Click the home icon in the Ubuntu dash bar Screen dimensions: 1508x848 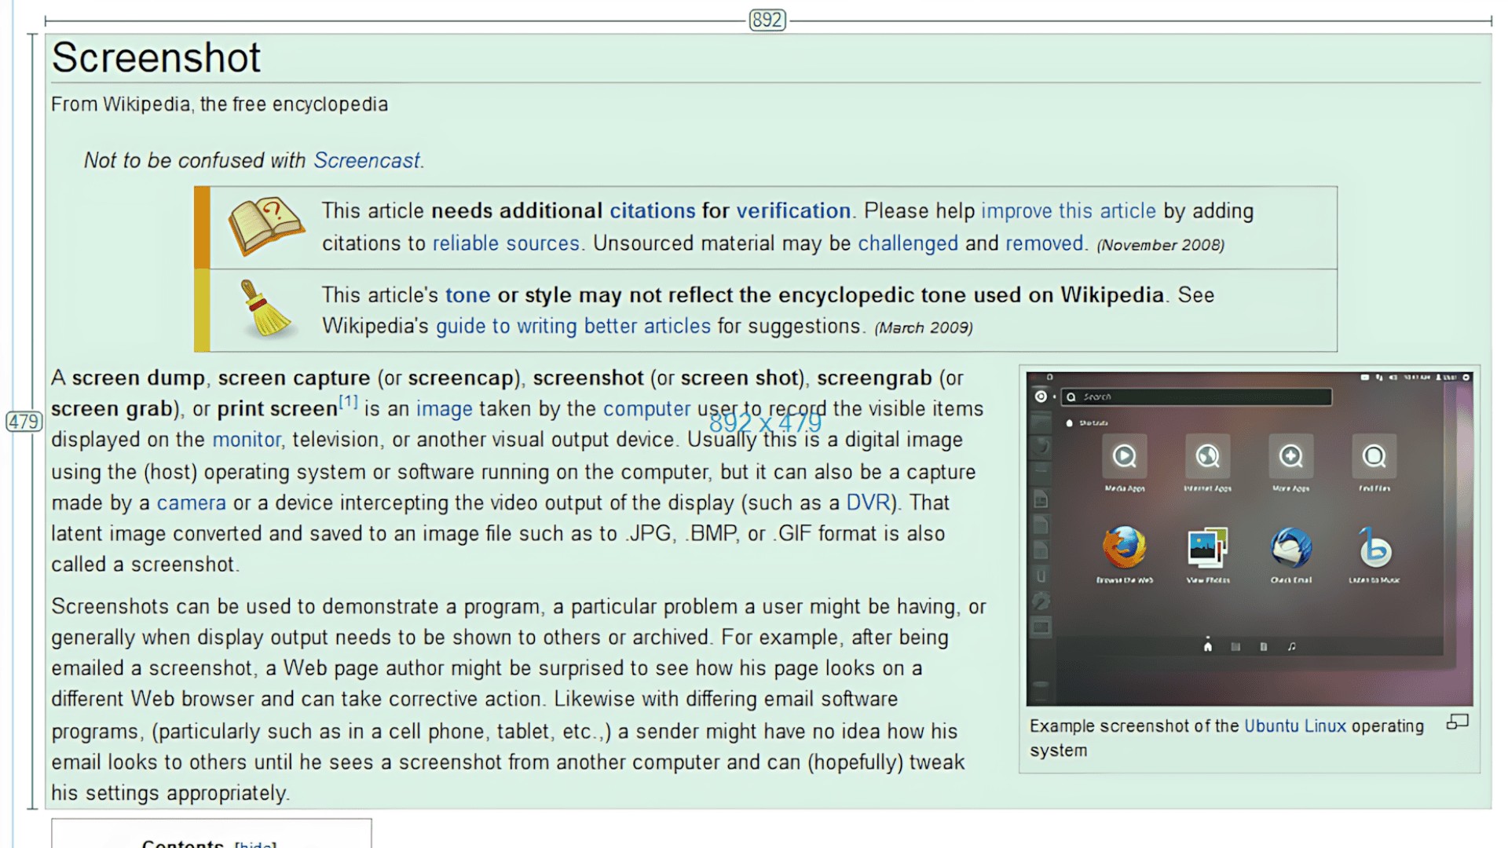point(1208,647)
